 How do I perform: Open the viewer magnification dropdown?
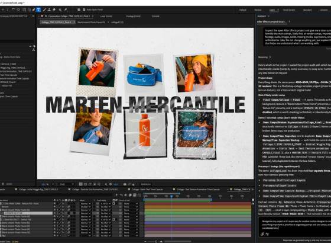[x=48, y=184]
